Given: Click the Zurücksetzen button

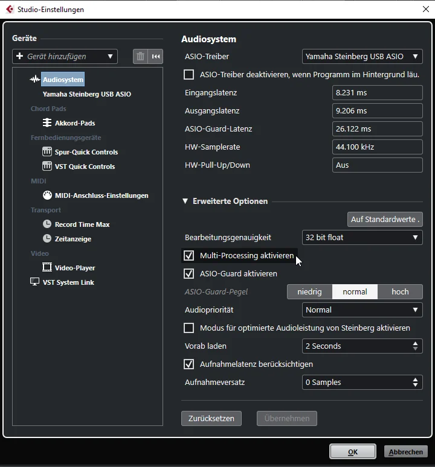Looking at the screenshot, I should click(x=211, y=419).
